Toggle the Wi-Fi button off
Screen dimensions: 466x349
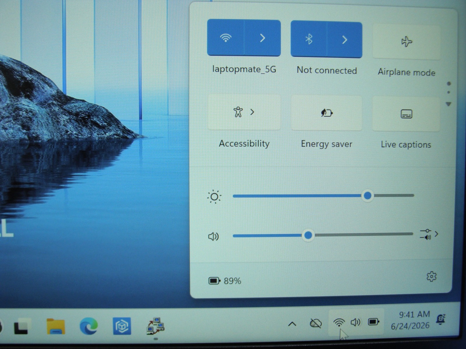225,38
